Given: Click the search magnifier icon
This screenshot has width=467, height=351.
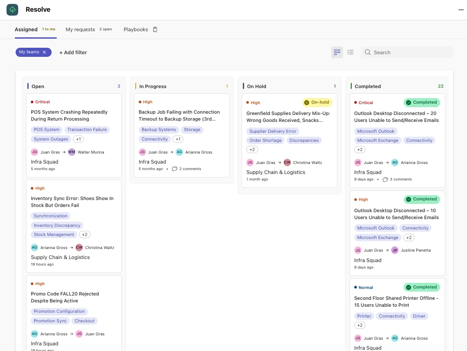Looking at the screenshot, I should tap(368, 52).
